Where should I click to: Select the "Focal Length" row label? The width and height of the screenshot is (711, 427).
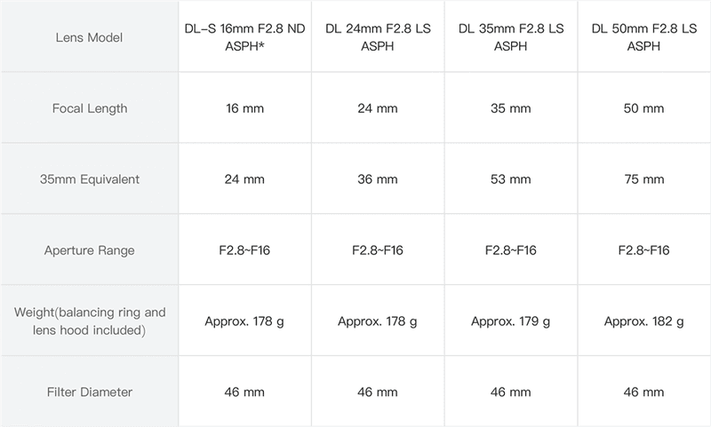pos(89,108)
